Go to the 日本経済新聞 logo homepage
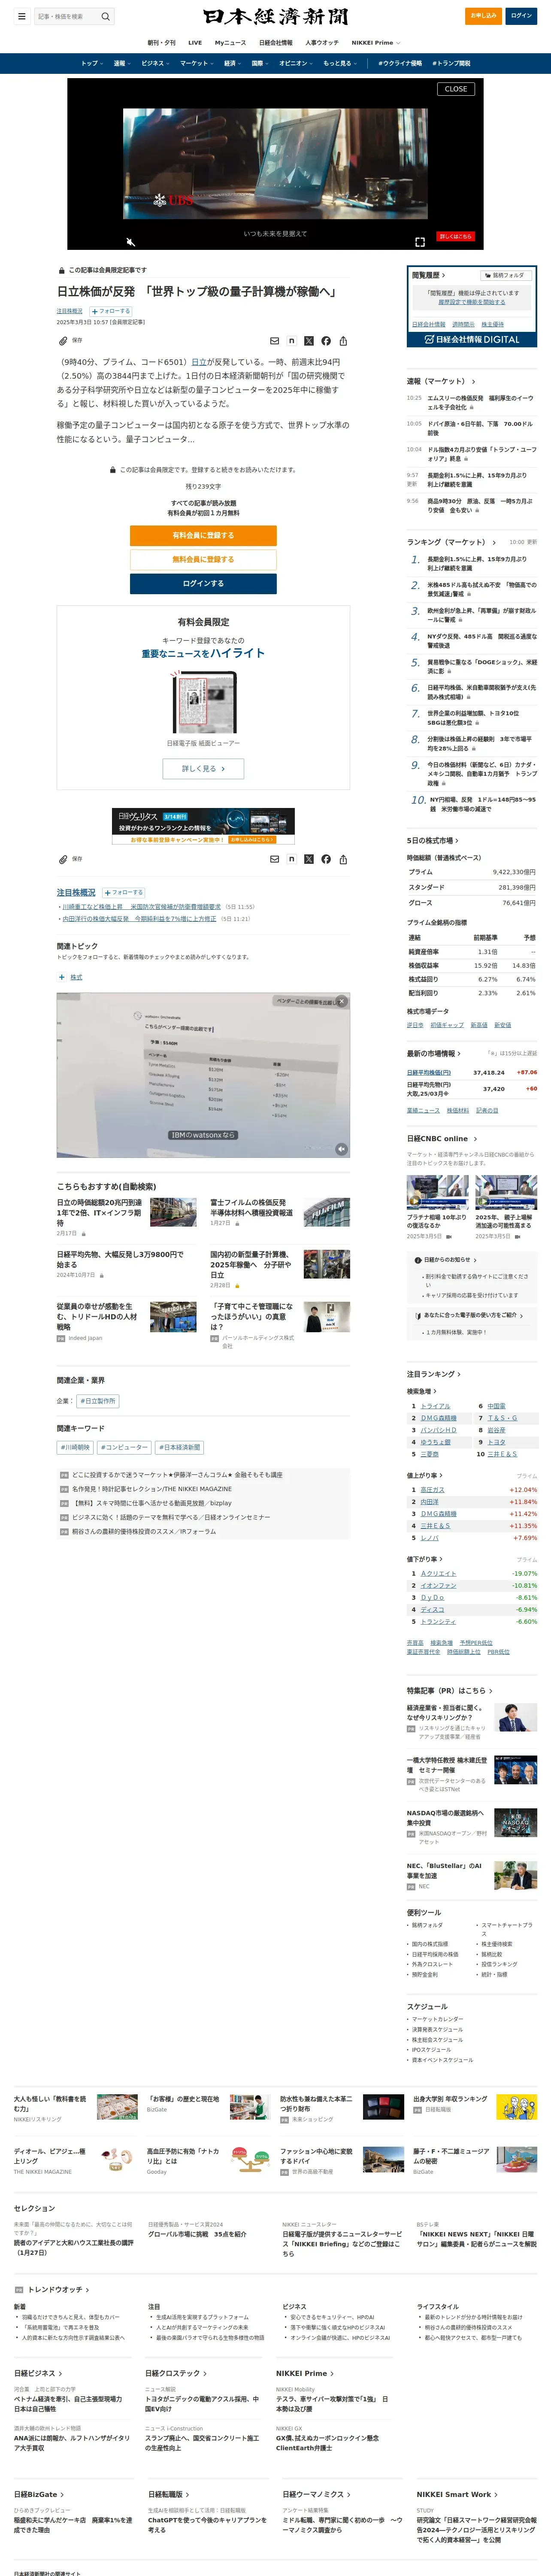 click(x=275, y=16)
